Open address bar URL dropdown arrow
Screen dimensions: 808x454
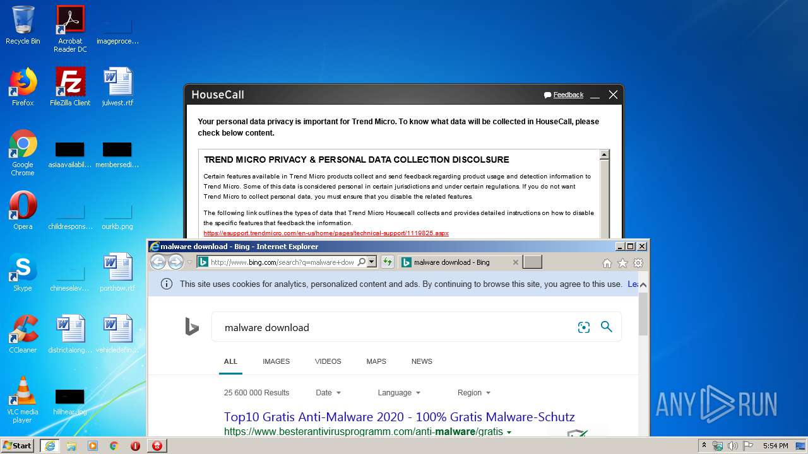tap(372, 262)
